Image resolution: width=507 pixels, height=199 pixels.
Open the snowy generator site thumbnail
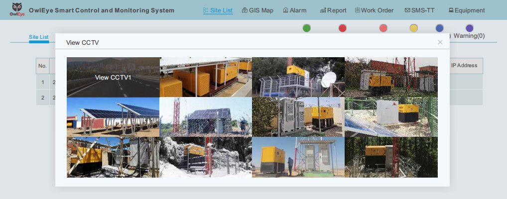tap(206, 157)
